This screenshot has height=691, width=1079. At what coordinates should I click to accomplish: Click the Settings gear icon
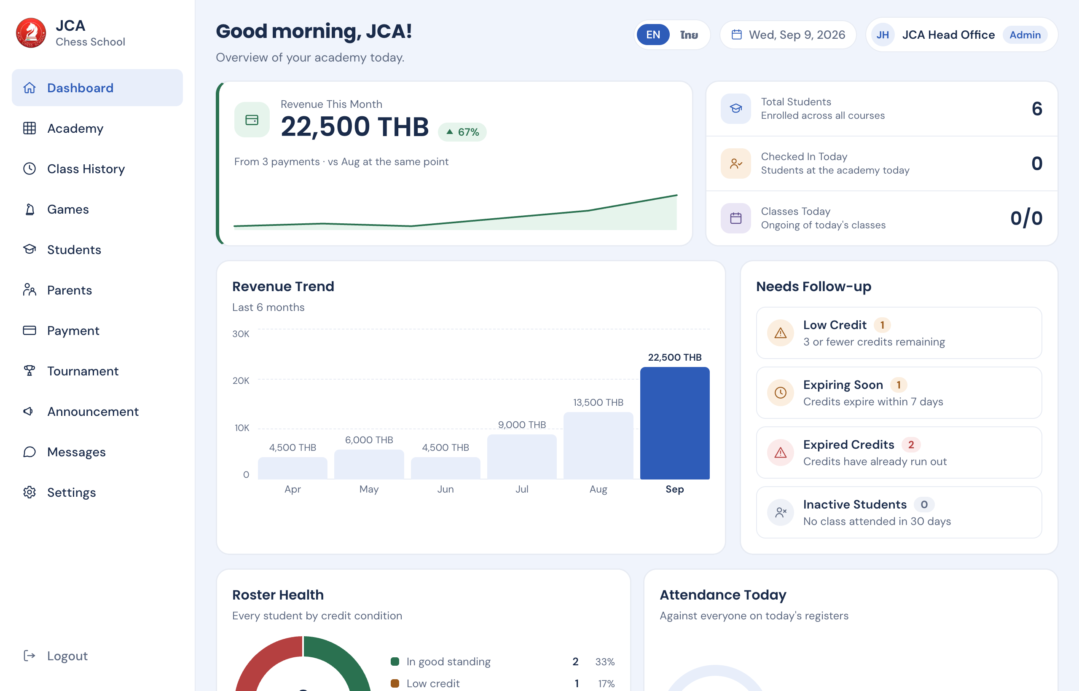pyautogui.click(x=30, y=492)
